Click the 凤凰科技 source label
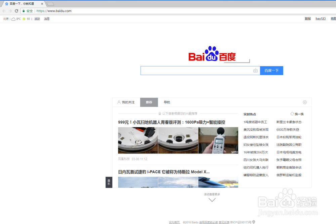Viewport: 336px width, 224px height. (124, 159)
